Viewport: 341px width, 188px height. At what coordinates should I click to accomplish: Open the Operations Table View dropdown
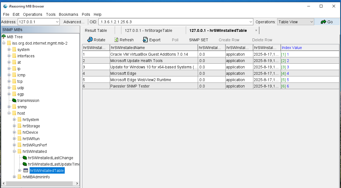pos(312,22)
